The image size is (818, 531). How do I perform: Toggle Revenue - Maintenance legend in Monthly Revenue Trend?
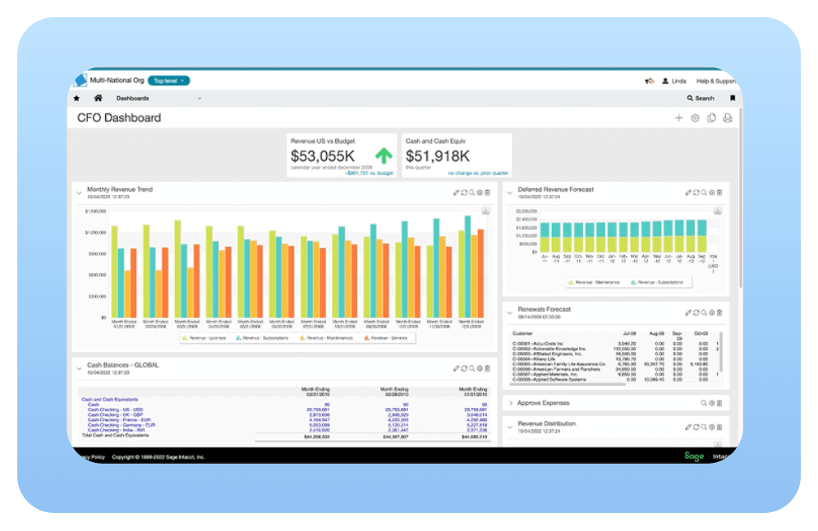[x=327, y=338]
